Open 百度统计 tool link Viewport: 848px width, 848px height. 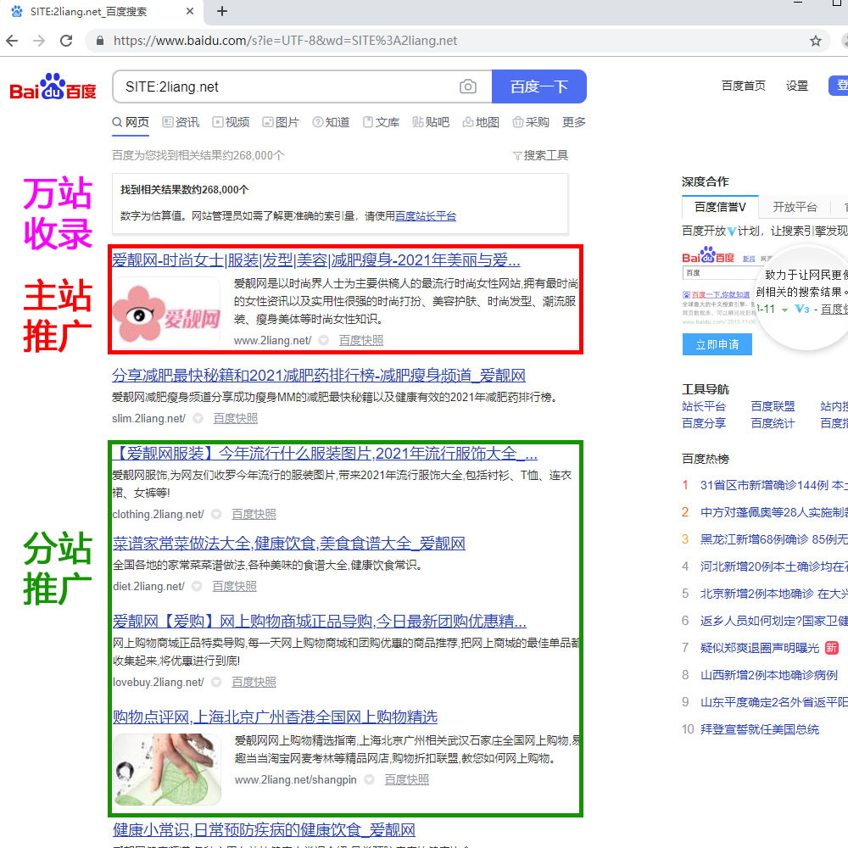click(x=773, y=423)
